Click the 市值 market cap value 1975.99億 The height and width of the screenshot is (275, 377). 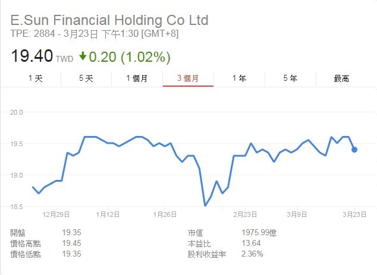coord(259,232)
